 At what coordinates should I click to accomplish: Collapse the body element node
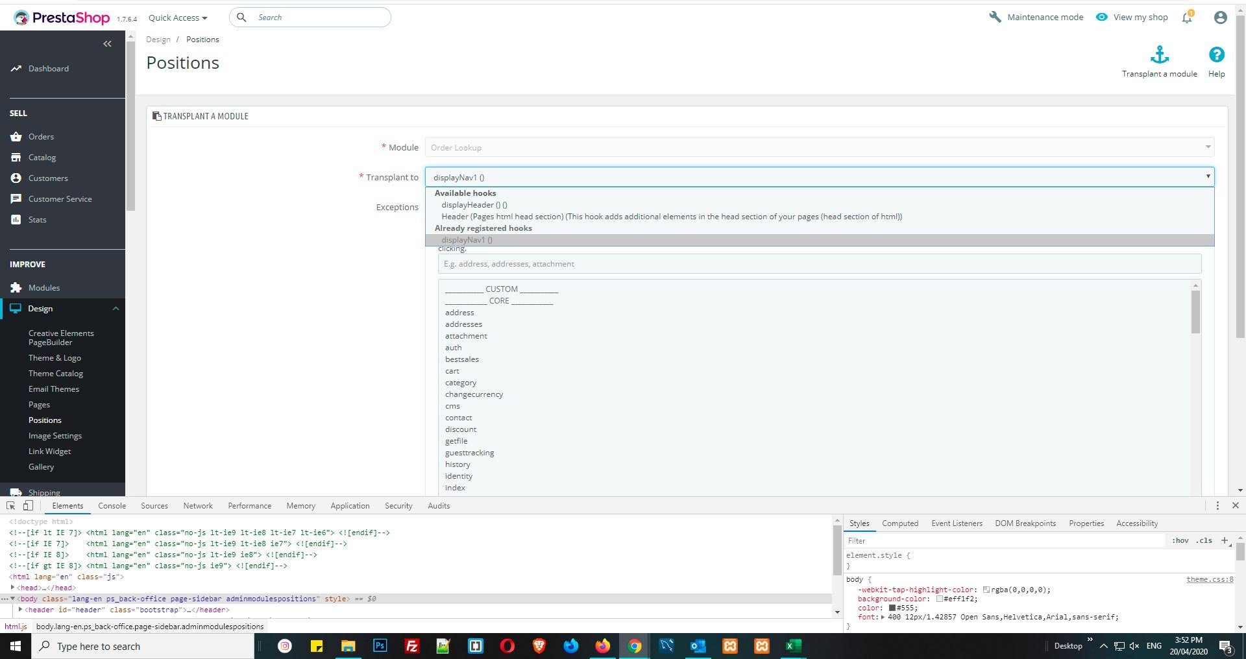[x=13, y=599]
